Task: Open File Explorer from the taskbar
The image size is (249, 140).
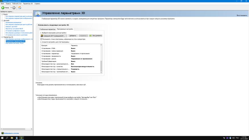Action: (x=12, y=138)
